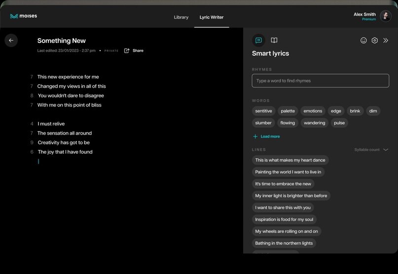Insert line 'I want to share this with you'
The width and height of the screenshot is (398, 274).
point(283,207)
